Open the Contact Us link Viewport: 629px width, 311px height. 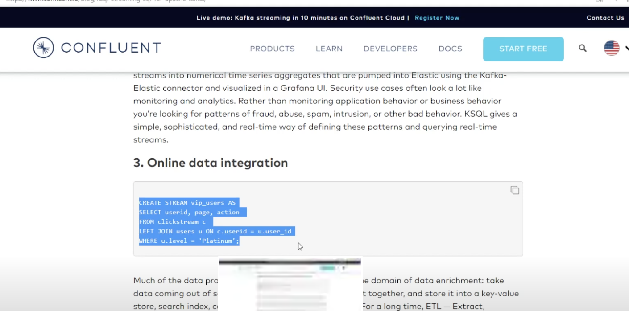(x=605, y=18)
